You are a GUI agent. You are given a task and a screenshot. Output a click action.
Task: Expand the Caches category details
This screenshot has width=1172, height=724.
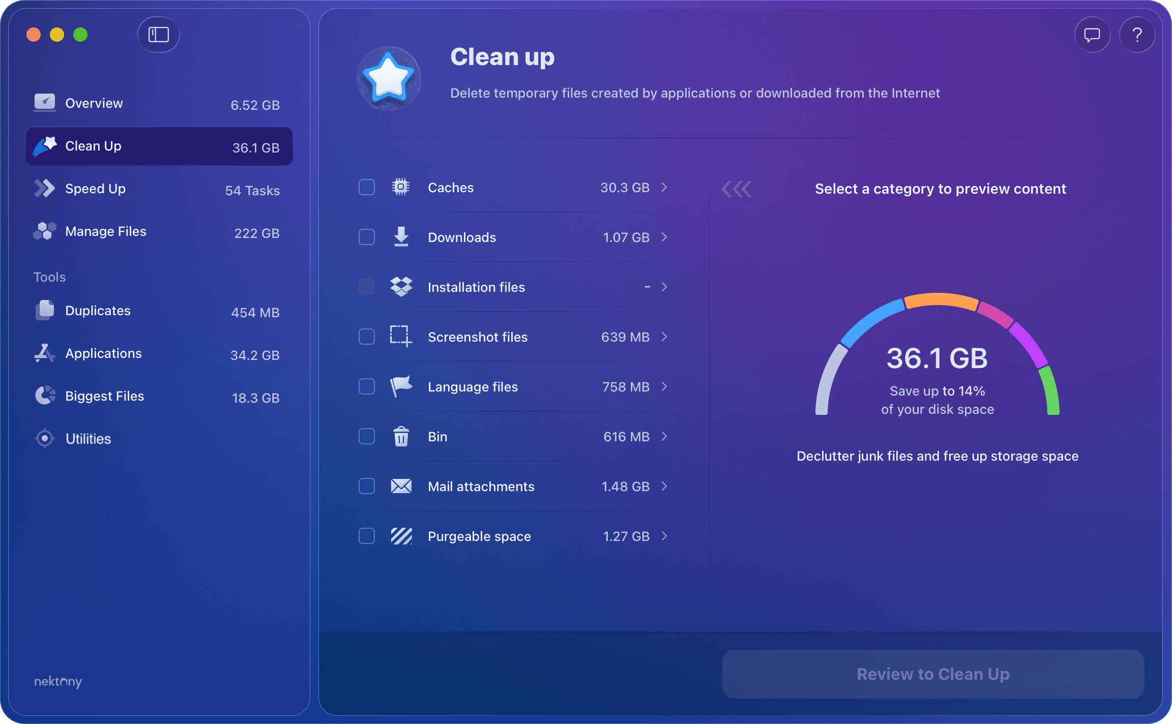coord(664,187)
